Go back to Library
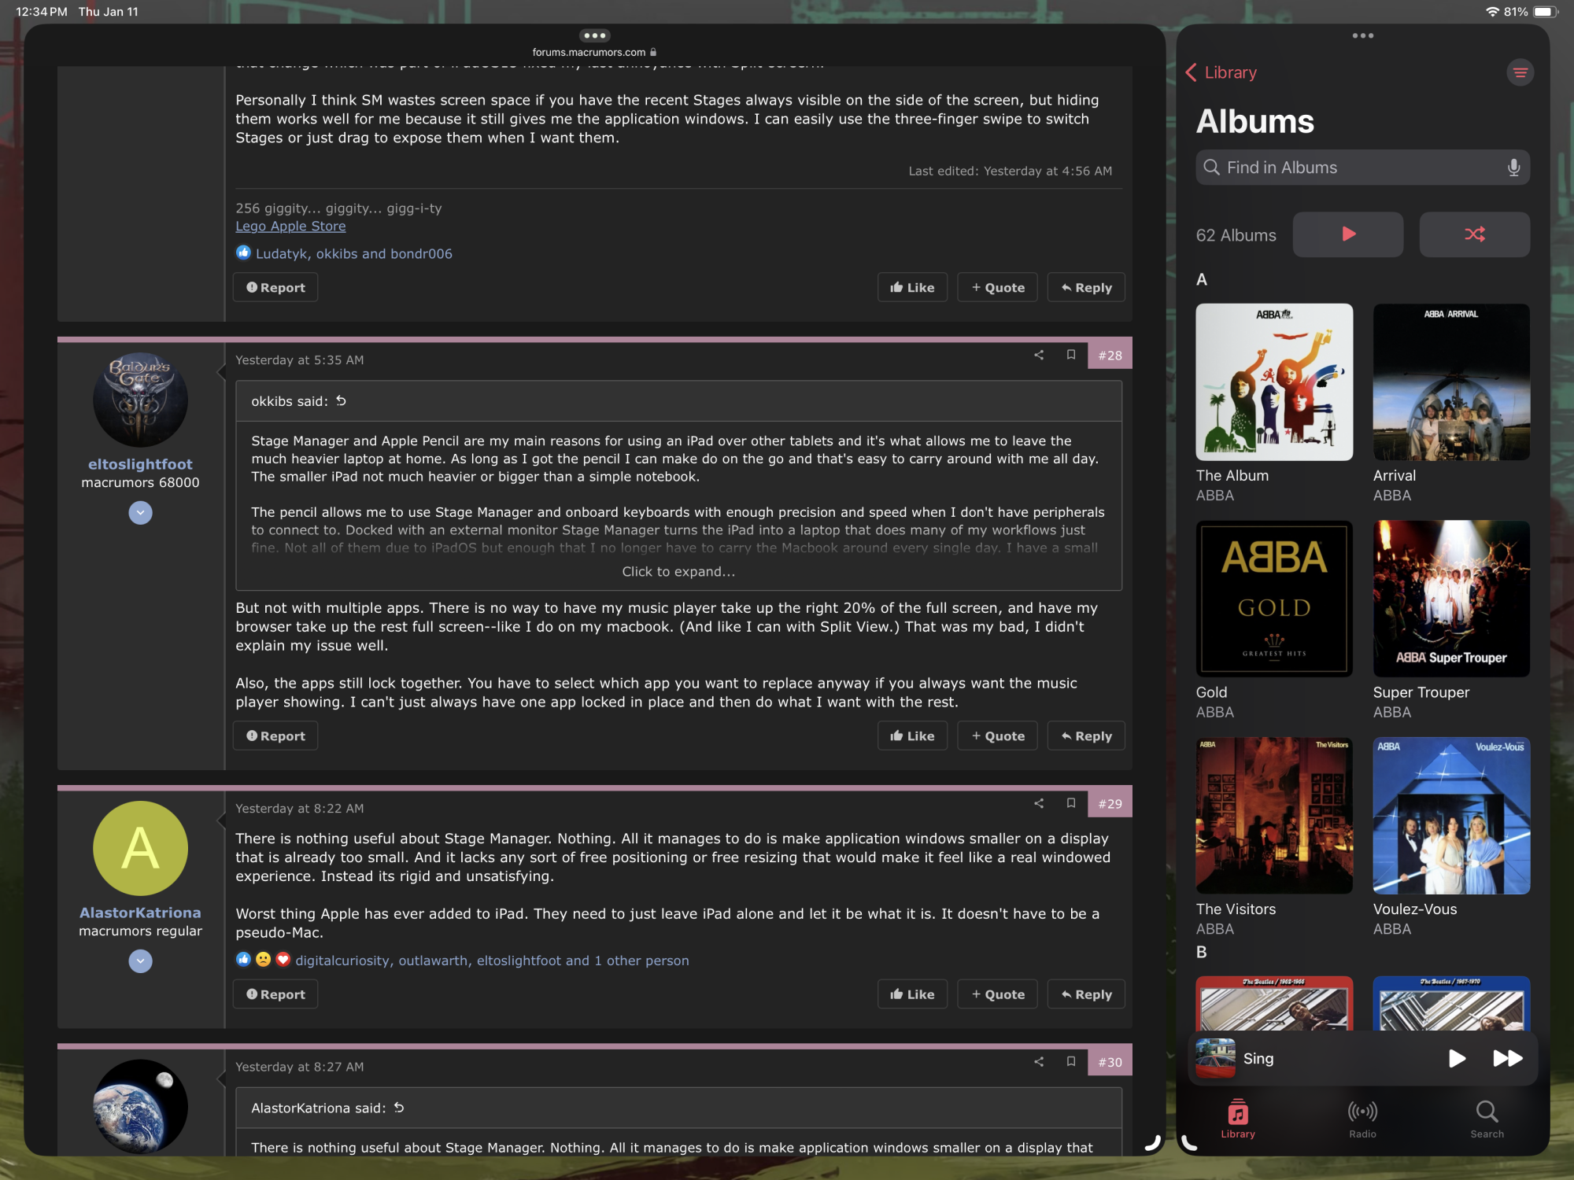The image size is (1574, 1180). click(x=1221, y=72)
